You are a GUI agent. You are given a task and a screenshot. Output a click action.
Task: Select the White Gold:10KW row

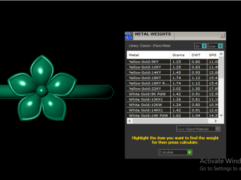click(x=173, y=105)
